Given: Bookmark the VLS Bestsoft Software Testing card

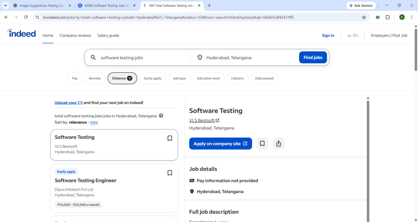Looking at the screenshot, I should 169,138.
